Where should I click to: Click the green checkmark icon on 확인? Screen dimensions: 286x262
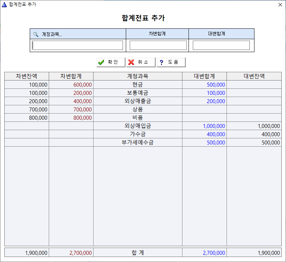click(x=101, y=63)
